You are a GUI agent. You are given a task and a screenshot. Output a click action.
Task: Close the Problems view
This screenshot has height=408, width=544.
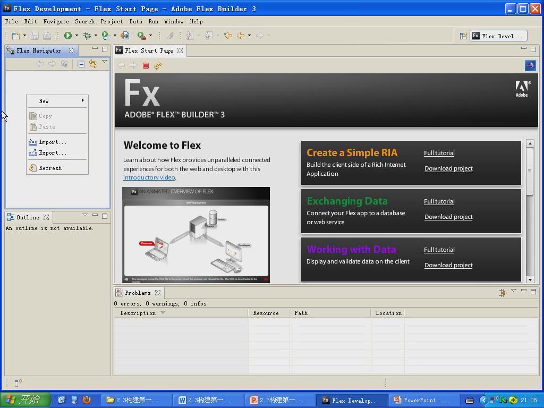tap(158, 293)
